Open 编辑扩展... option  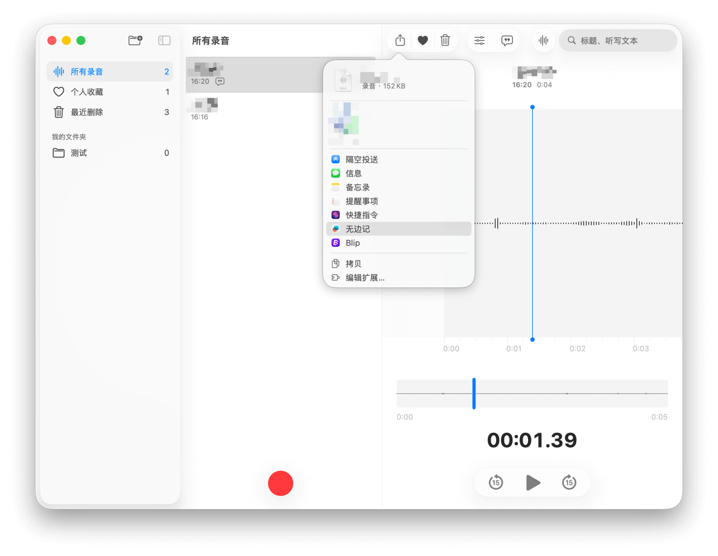pos(364,278)
